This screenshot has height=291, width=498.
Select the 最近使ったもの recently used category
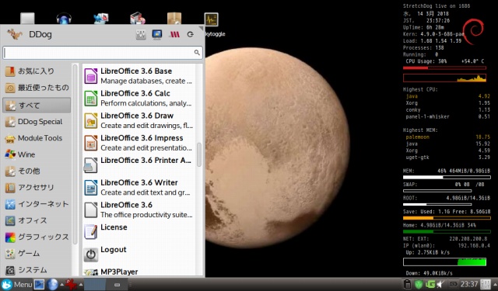37,88
